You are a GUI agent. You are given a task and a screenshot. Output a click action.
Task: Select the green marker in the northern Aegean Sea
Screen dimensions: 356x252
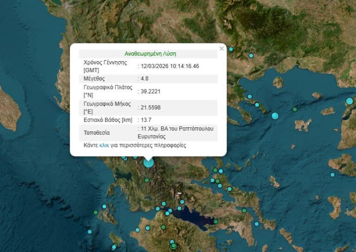pyautogui.click(x=294, y=109)
